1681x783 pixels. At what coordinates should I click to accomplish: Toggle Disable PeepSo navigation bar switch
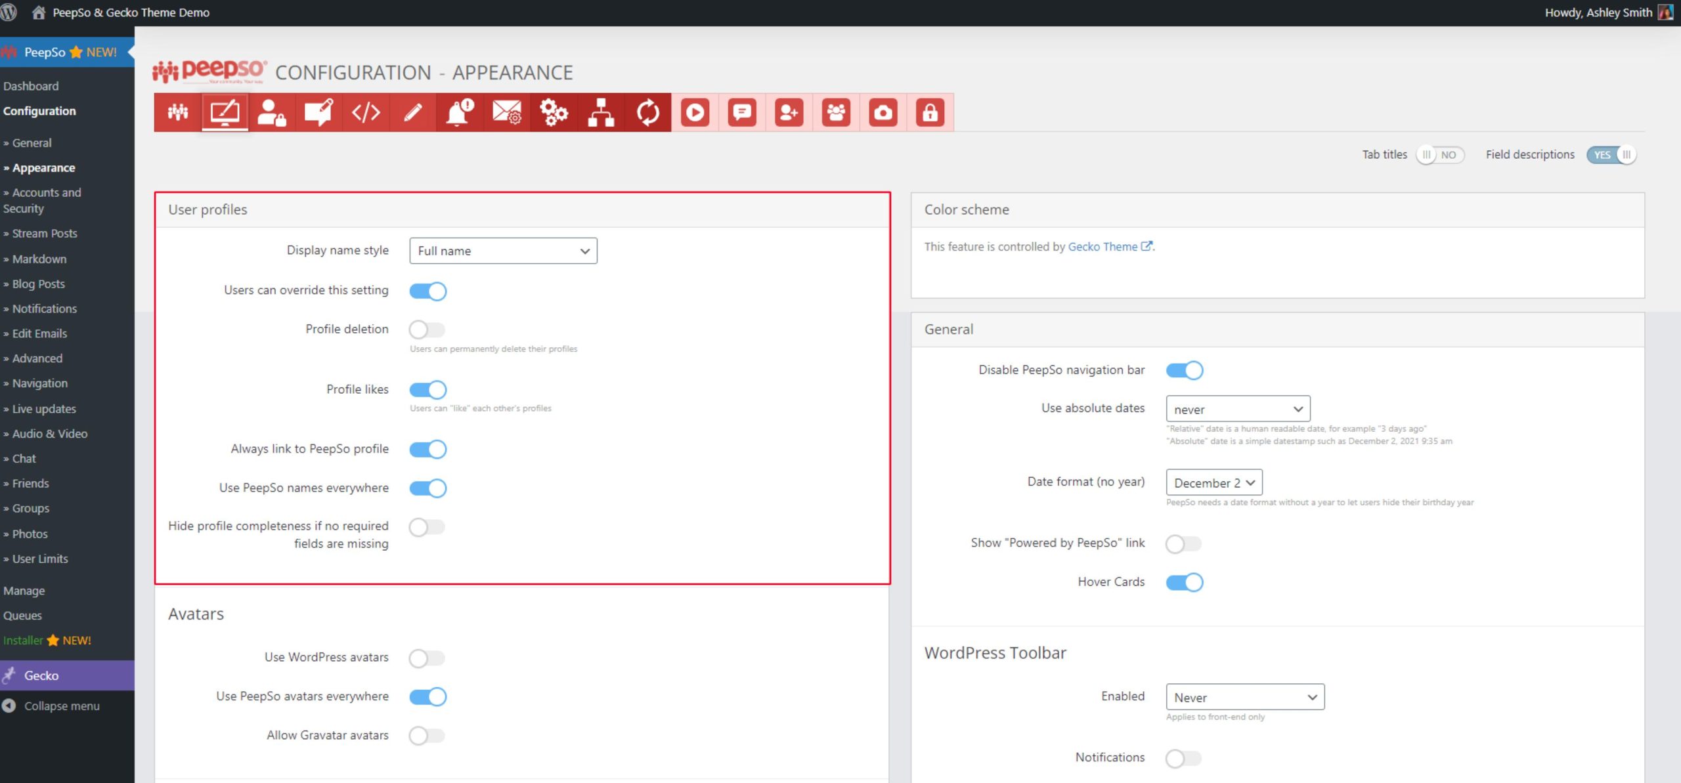(1185, 370)
